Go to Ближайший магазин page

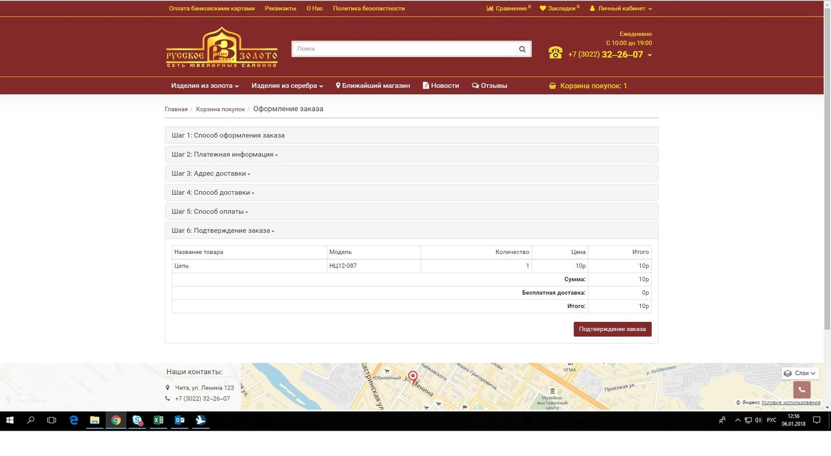coord(373,86)
